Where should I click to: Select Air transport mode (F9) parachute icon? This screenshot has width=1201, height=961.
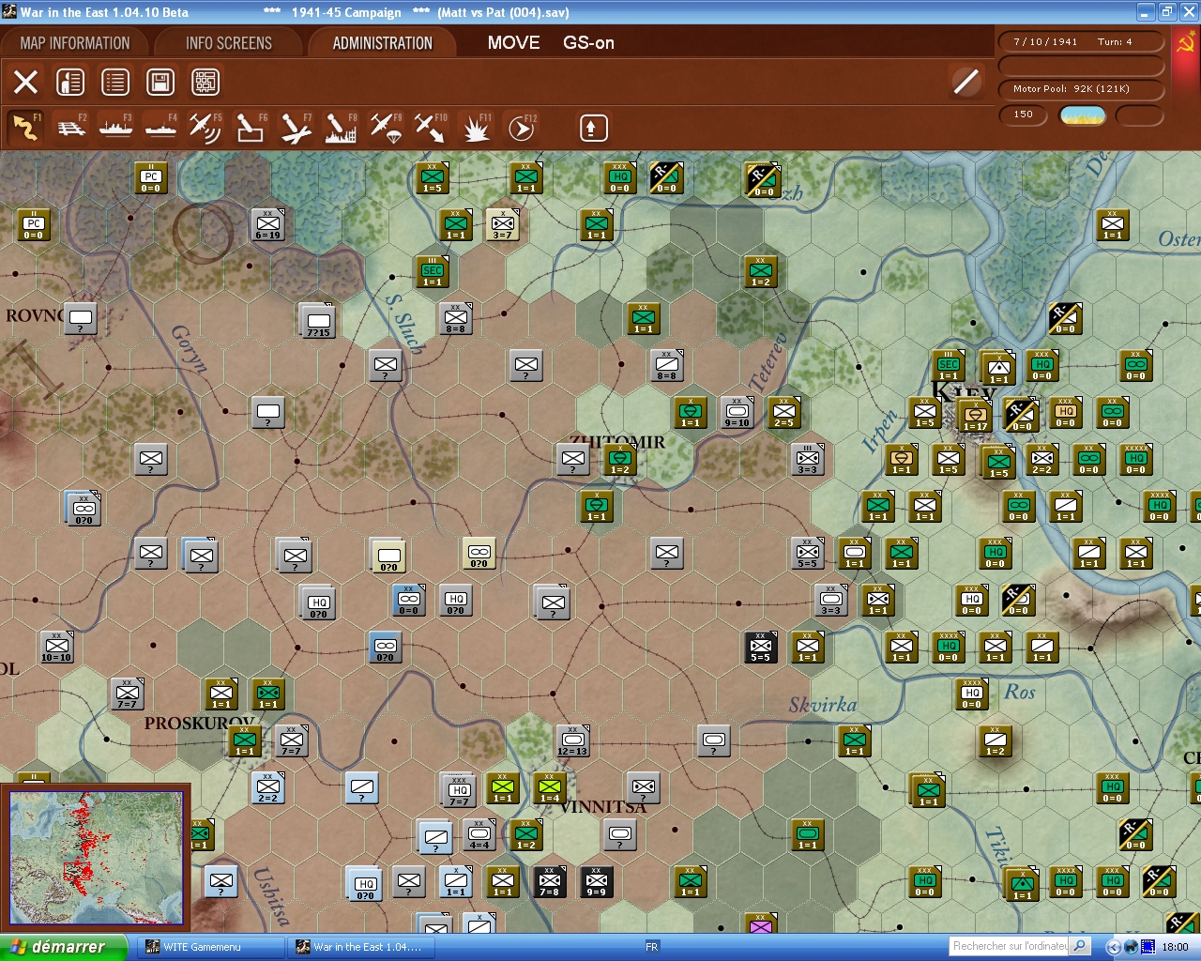tap(386, 128)
